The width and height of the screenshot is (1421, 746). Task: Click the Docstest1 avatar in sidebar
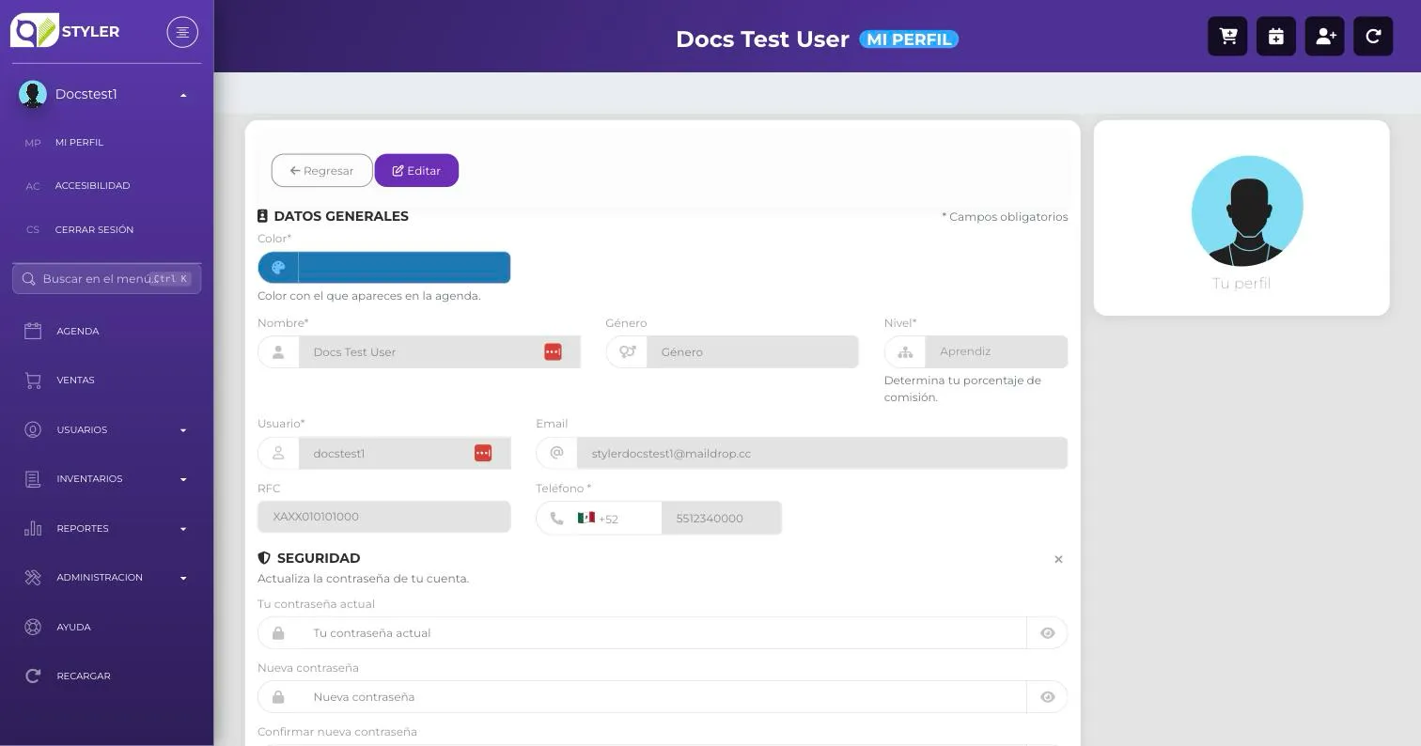(x=33, y=94)
